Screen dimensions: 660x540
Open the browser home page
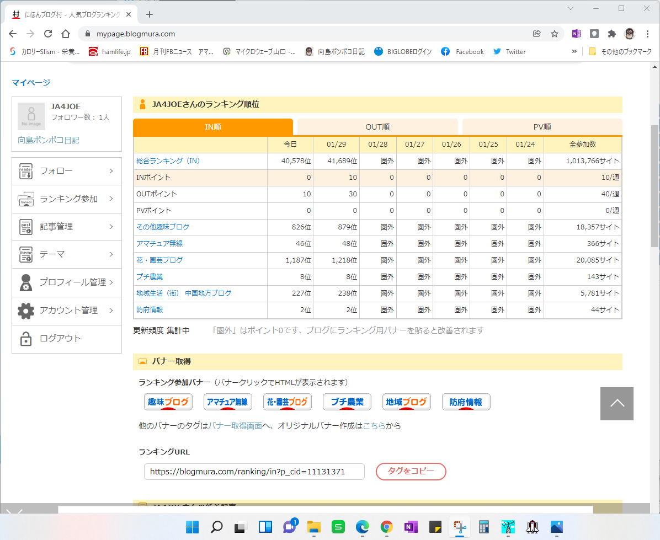coord(66,34)
